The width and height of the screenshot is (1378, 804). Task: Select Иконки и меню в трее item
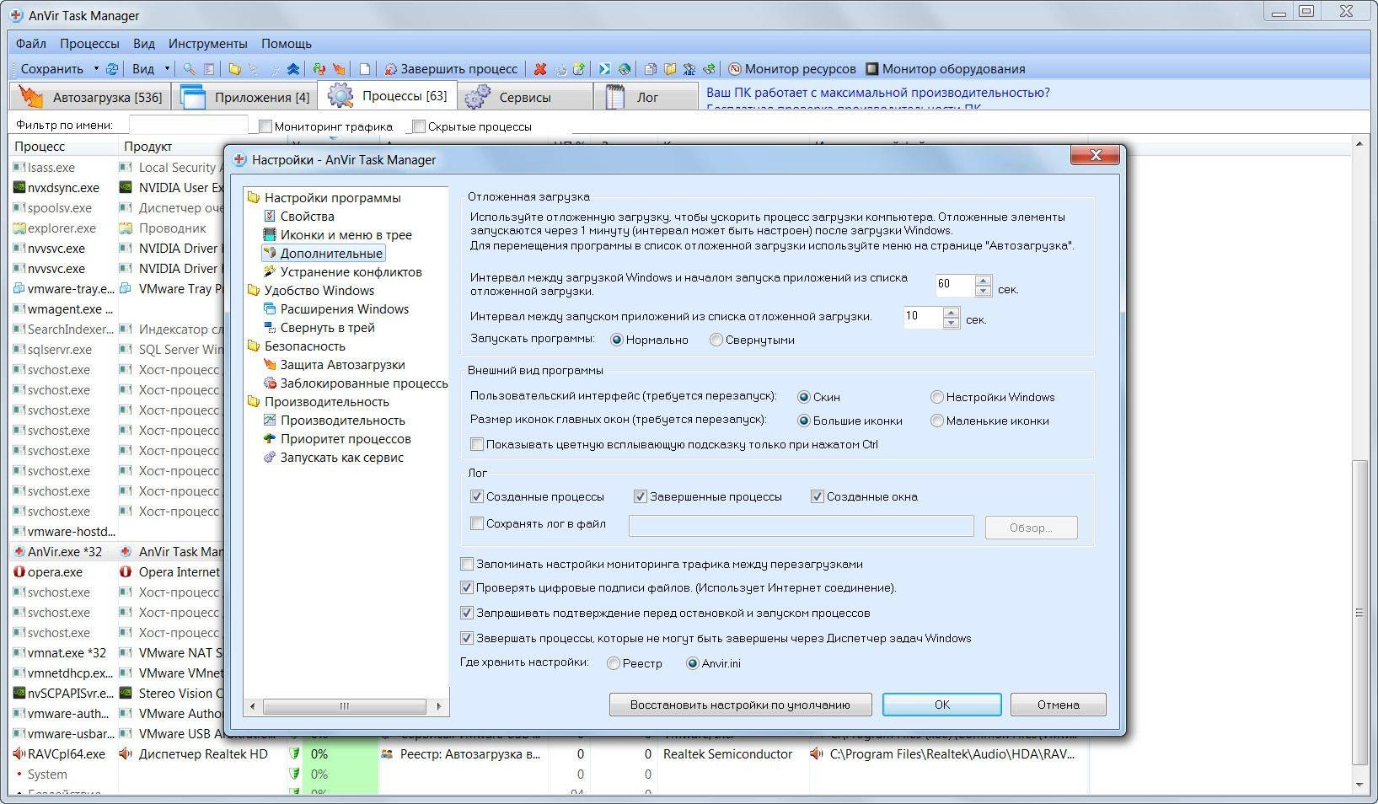pos(337,235)
